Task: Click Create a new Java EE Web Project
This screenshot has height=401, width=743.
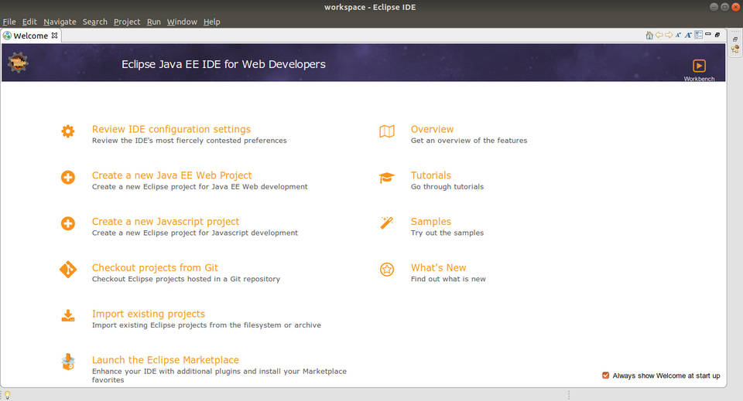Action: point(172,175)
